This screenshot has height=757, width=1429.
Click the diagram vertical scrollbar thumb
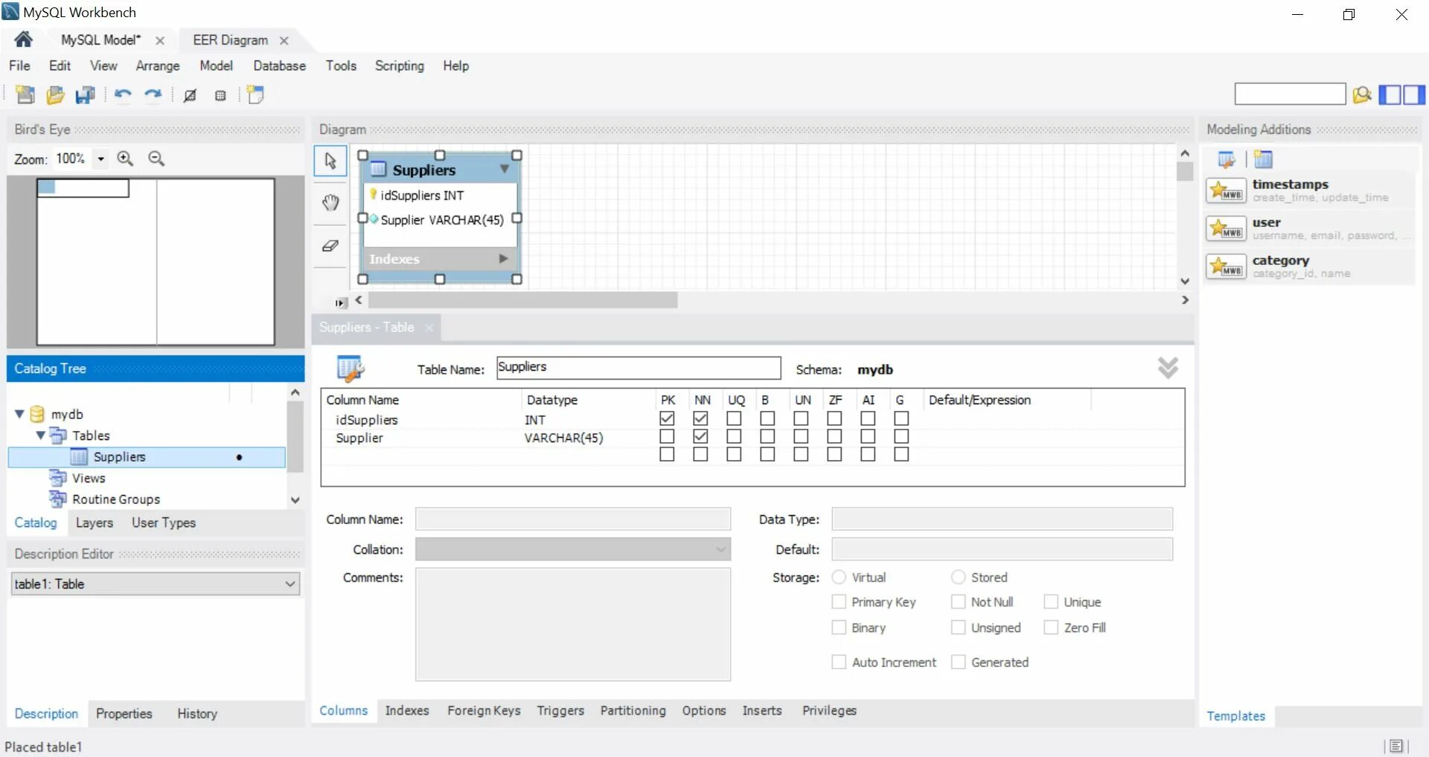coord(1185,171)
